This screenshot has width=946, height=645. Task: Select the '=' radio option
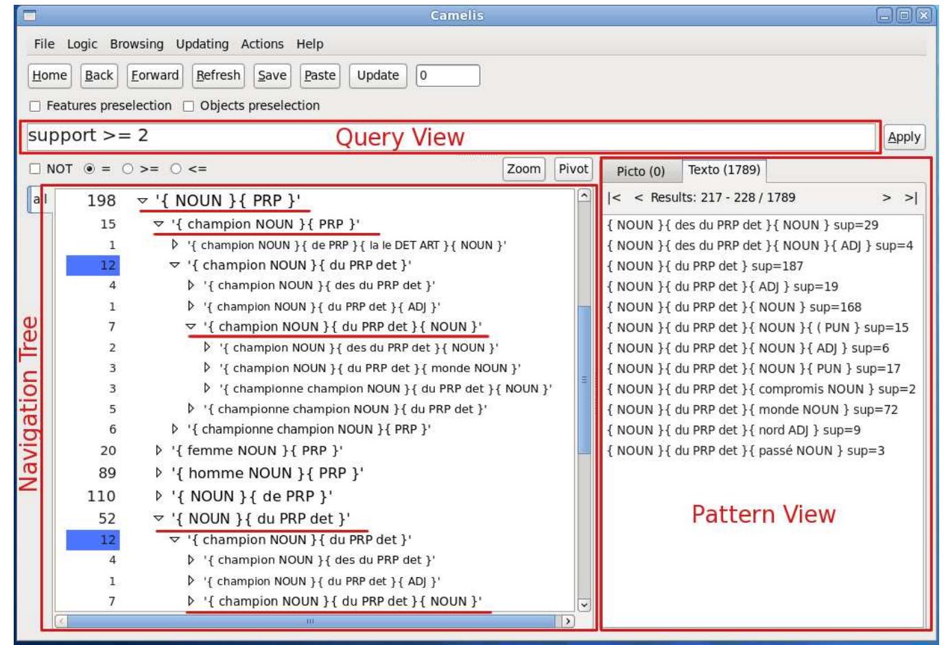tap(89, 169)
